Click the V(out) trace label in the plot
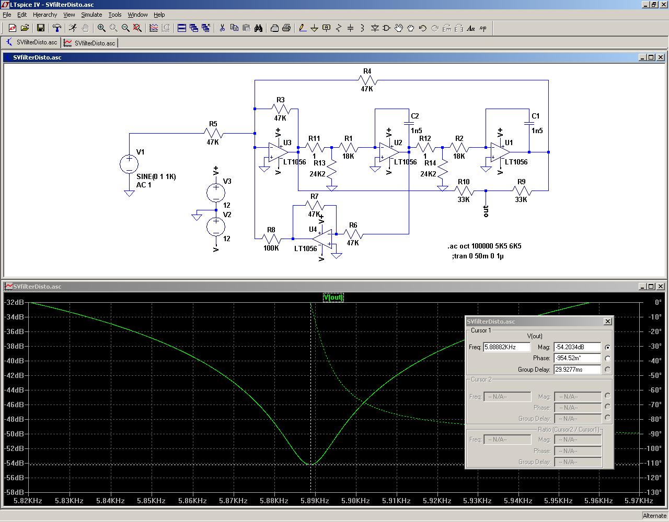Viewport: 669px width, 522px height. pyautogui.click(x=333, y=298)
